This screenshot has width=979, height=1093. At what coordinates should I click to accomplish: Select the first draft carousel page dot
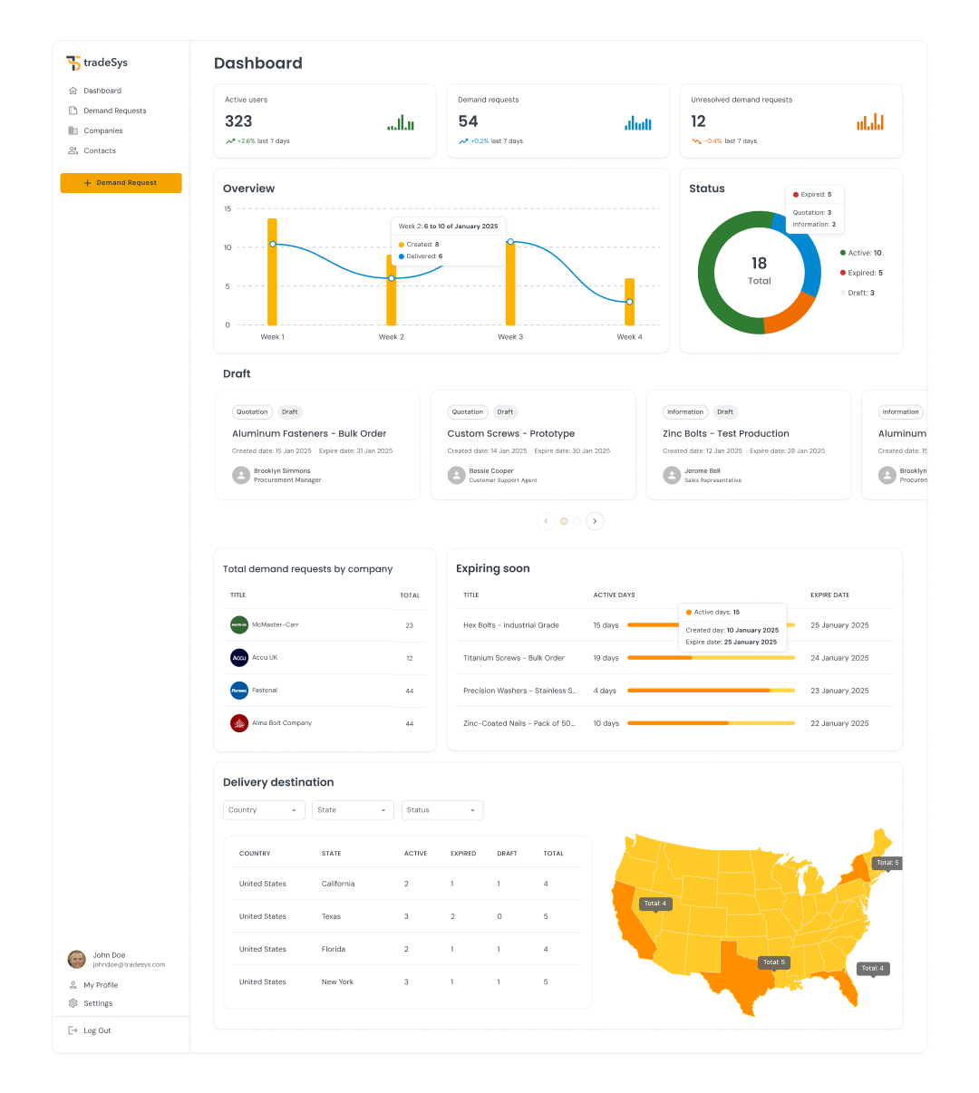point(564,521)
